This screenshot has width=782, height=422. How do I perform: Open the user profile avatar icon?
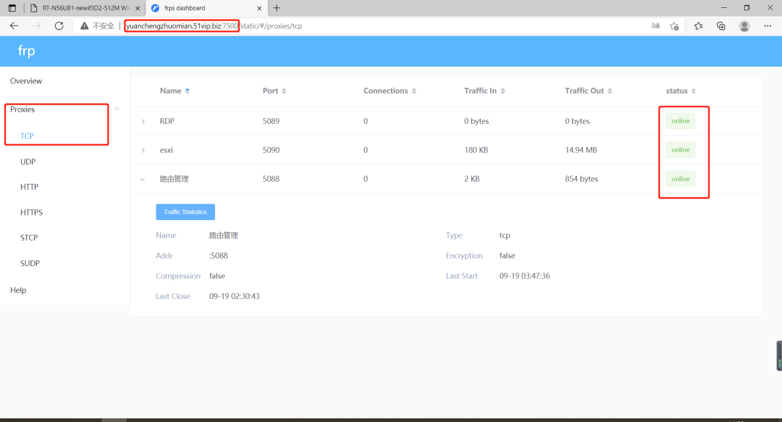point(744,26)
